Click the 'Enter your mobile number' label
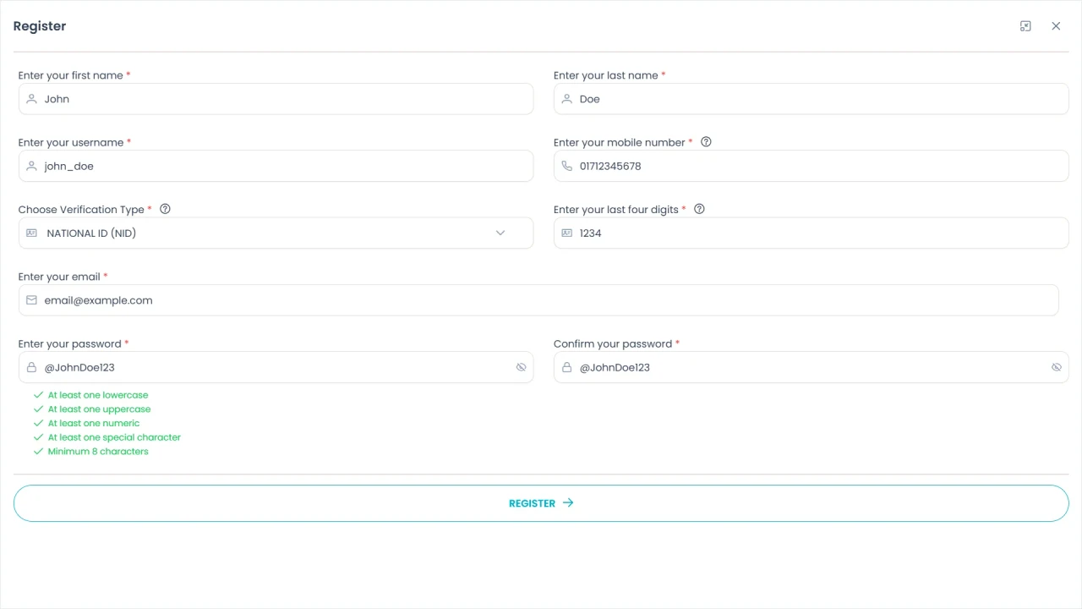Viewport: 1082px width, 609px height. [620, 142]
